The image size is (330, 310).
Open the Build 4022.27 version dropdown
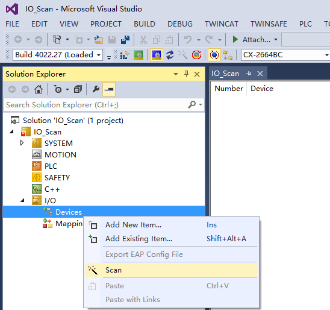pyautogui.click(x=99, y=55)
